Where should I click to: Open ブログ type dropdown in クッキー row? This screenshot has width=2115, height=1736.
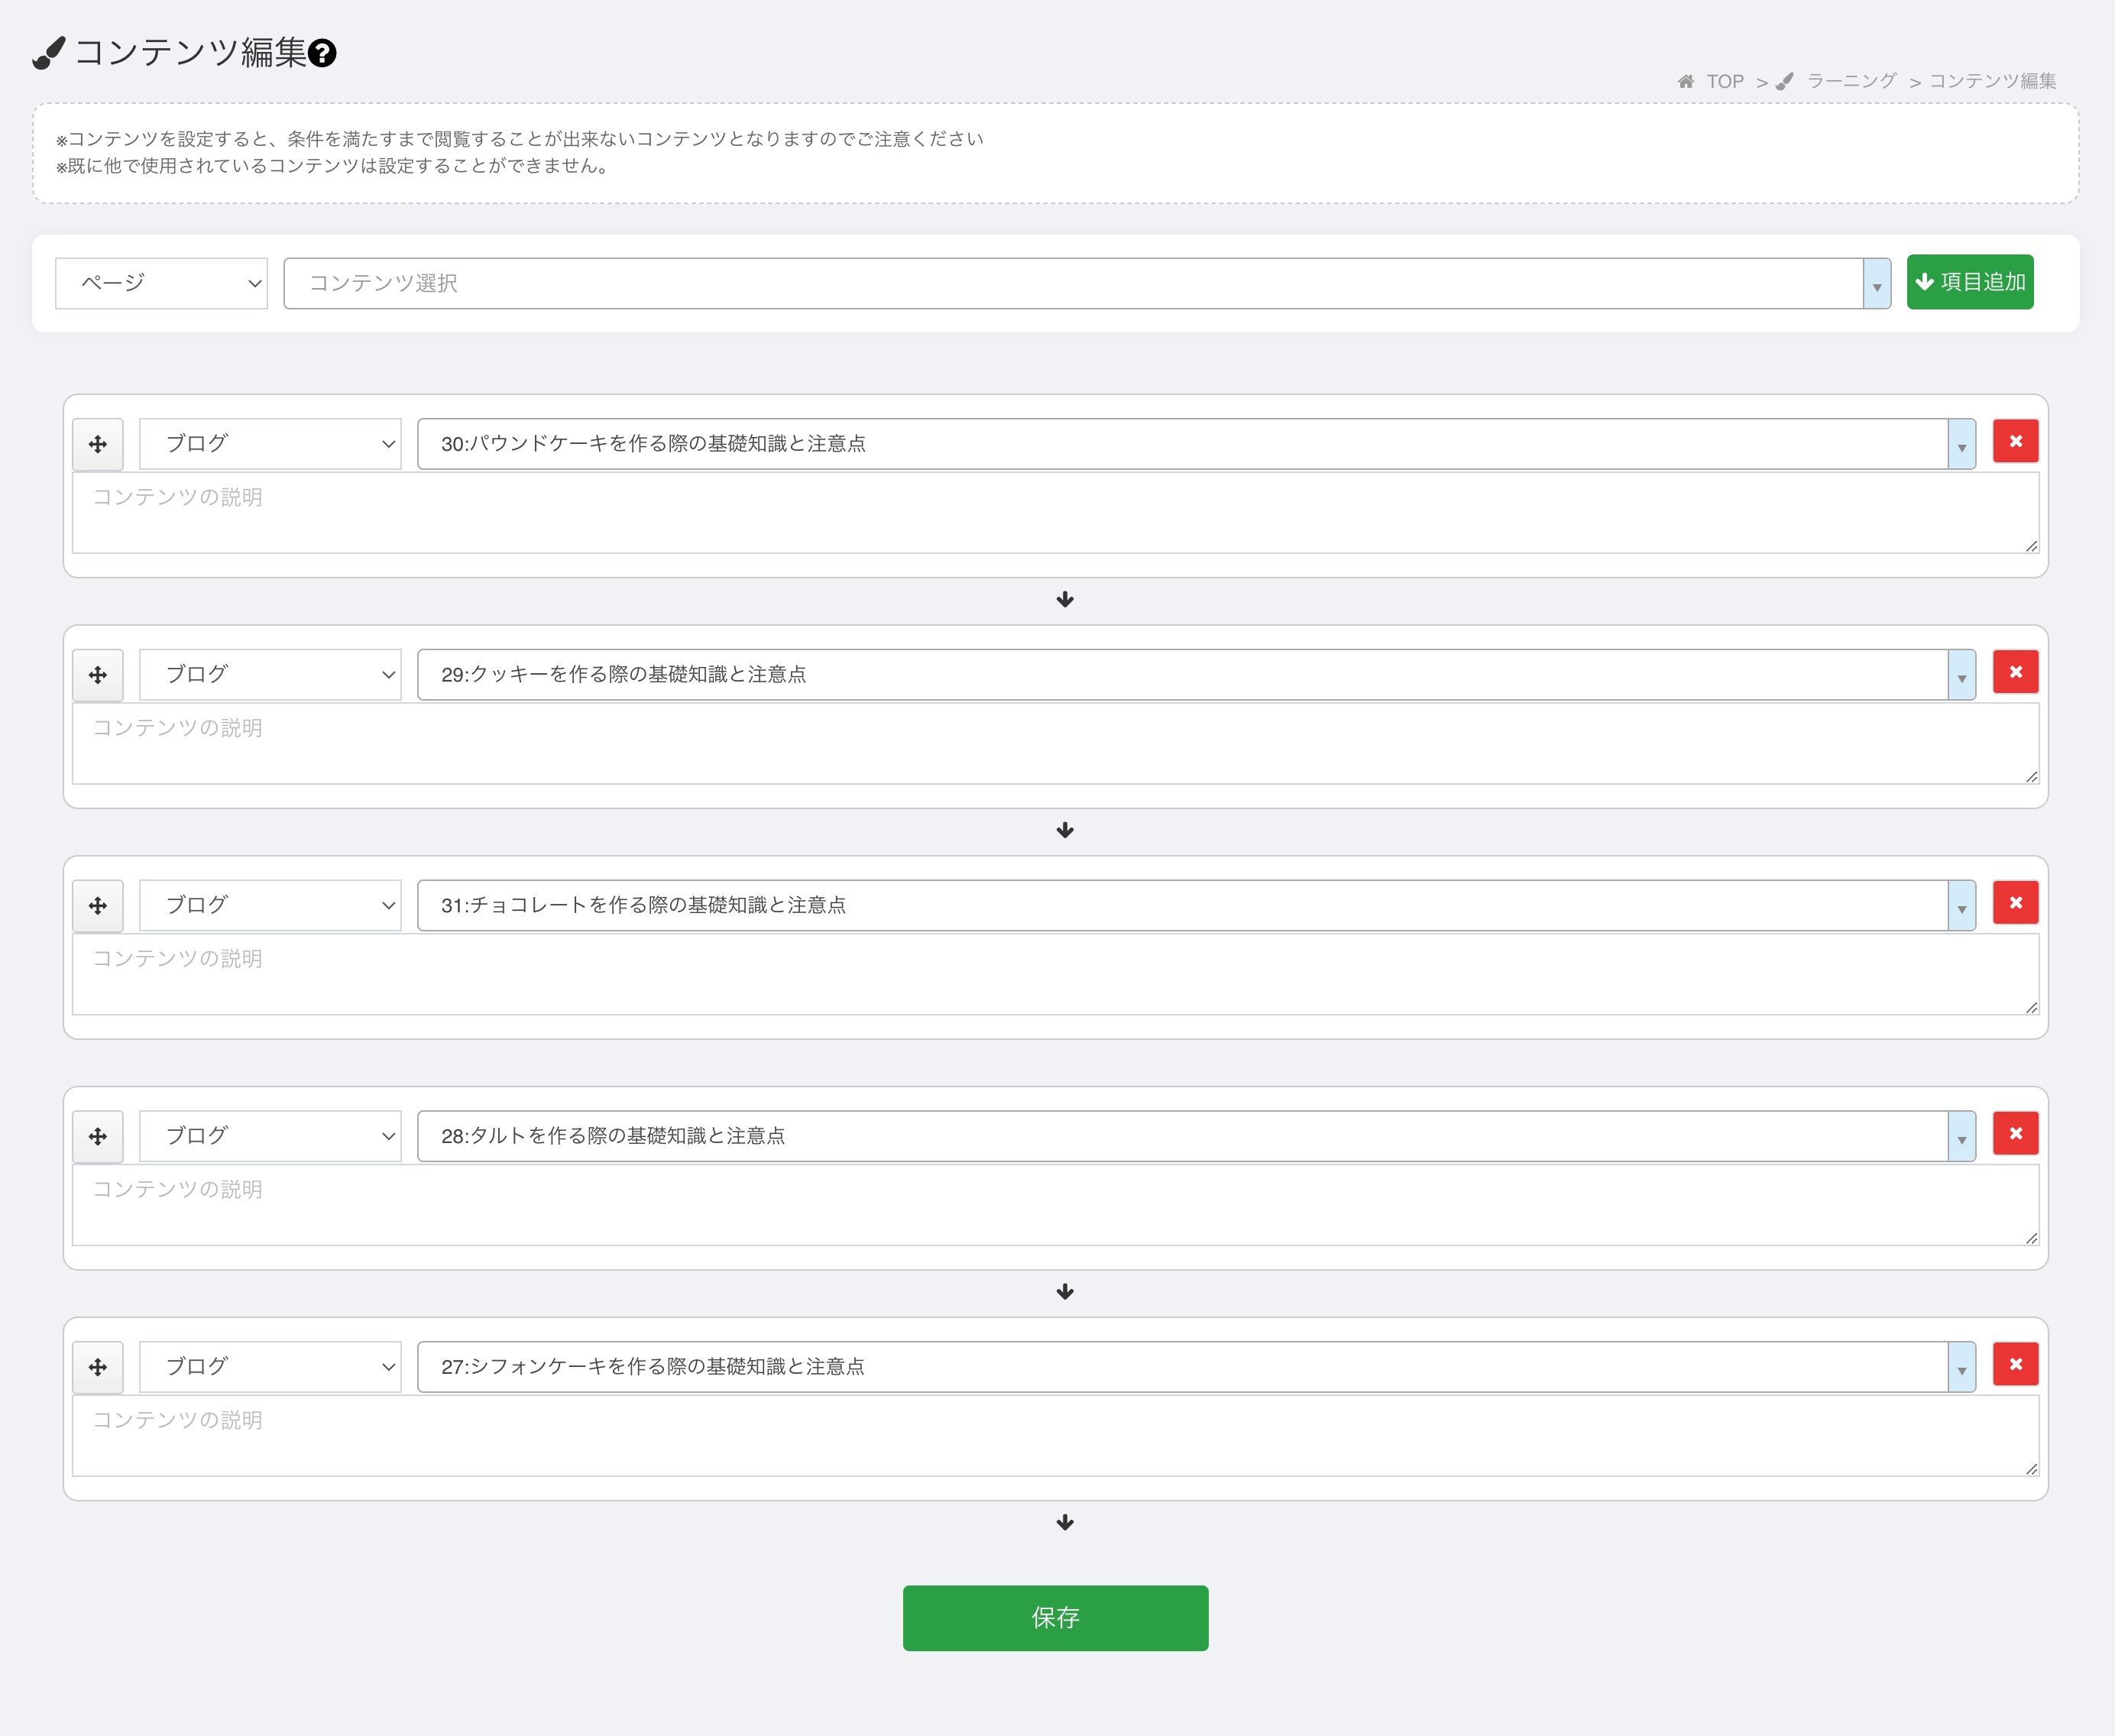(x=270, y=675)
